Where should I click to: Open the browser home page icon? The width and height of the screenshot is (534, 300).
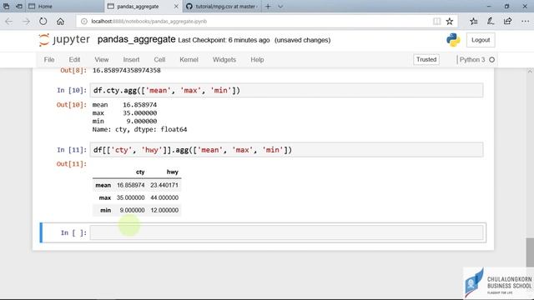(60, 22)
